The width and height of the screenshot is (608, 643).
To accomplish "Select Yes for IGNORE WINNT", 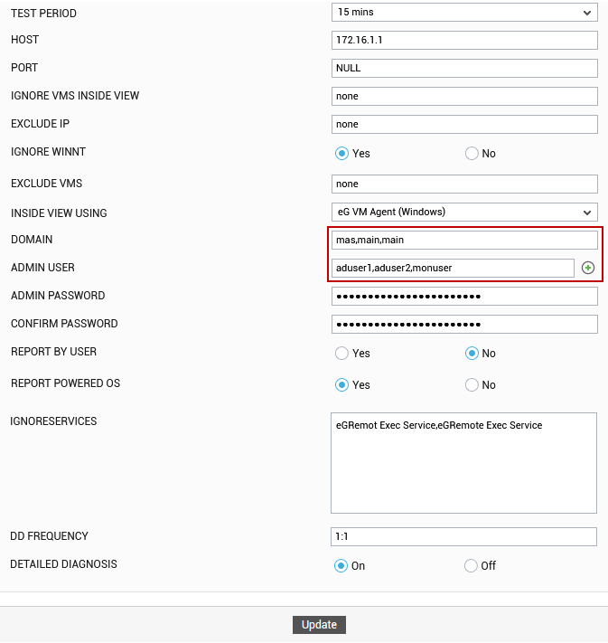I will click(341, 154).
